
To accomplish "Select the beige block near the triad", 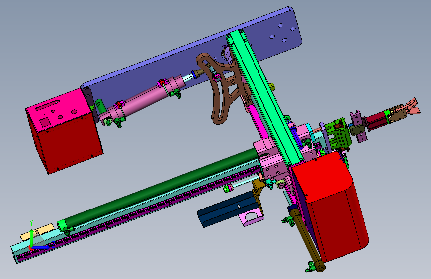I will 38,231.
